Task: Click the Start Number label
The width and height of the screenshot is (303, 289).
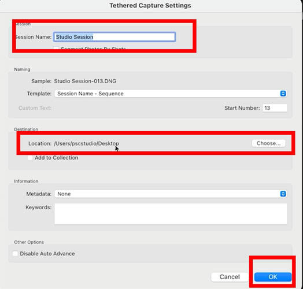Action: coord(242,108)
